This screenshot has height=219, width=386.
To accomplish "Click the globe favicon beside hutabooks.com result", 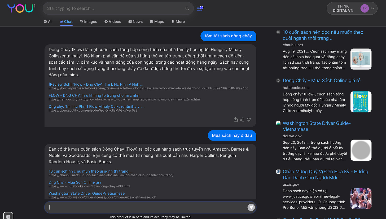I will [x=278, y=80].
